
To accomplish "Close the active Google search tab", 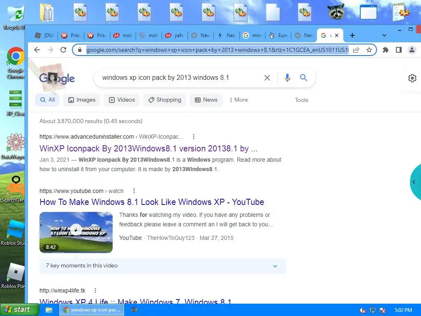I will coord(337,35).
